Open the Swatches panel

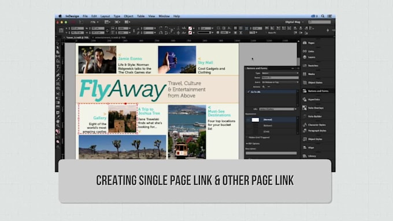point(310,66)
